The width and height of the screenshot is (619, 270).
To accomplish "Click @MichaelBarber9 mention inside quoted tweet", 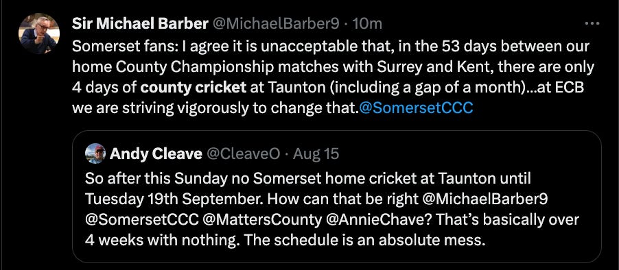I will pos(485,199).
